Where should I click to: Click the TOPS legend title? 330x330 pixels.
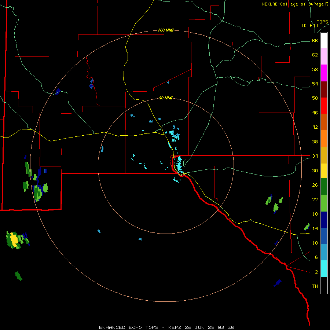pyautogui.click(x=322, y=22)
